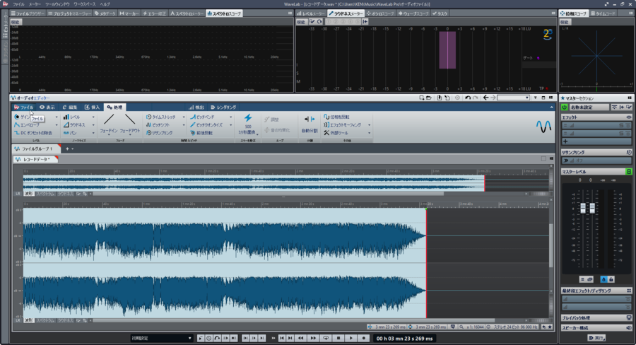Apply Fade In (フェードイン)

tap(109, 124)
